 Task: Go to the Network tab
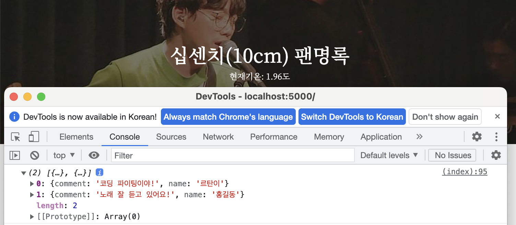tap(218, 137)
